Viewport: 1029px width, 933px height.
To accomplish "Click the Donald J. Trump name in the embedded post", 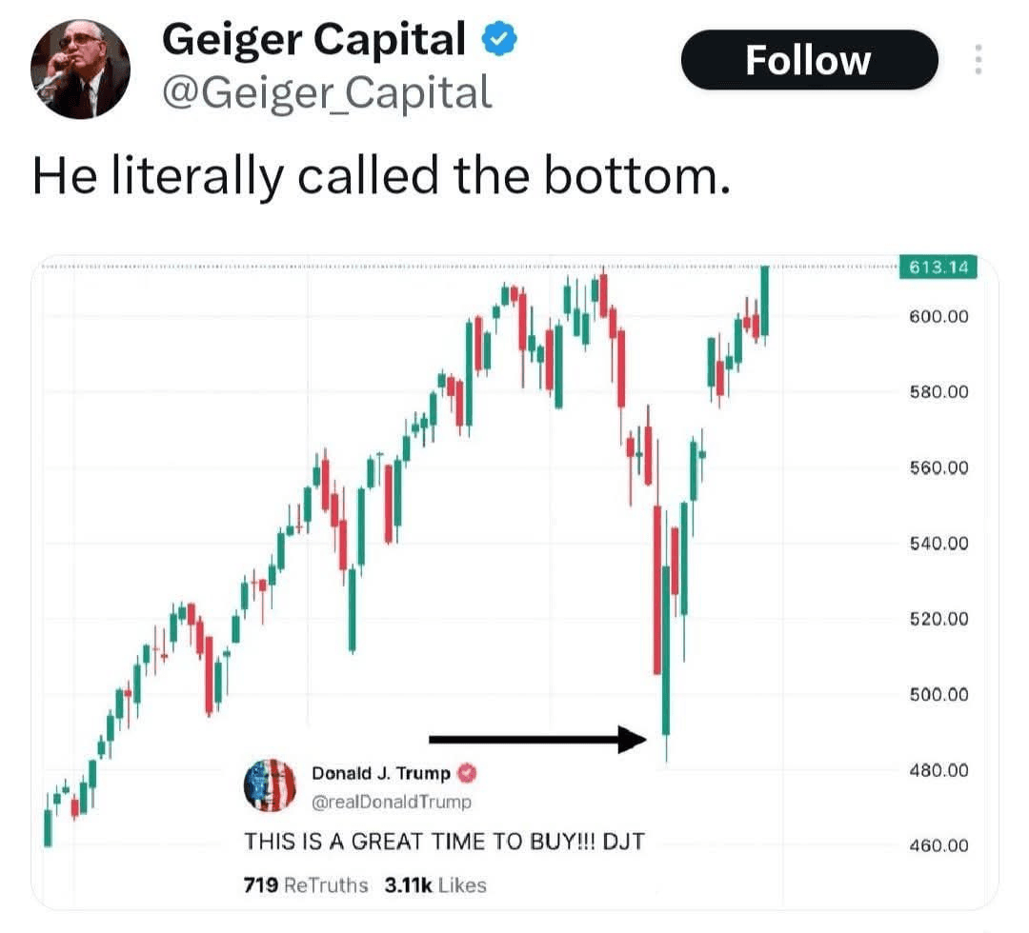I will click(x=380, y=774).
